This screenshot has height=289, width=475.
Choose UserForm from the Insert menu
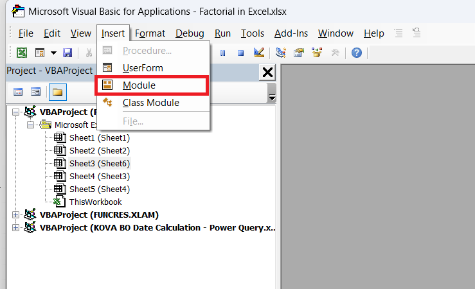point(153,68)
